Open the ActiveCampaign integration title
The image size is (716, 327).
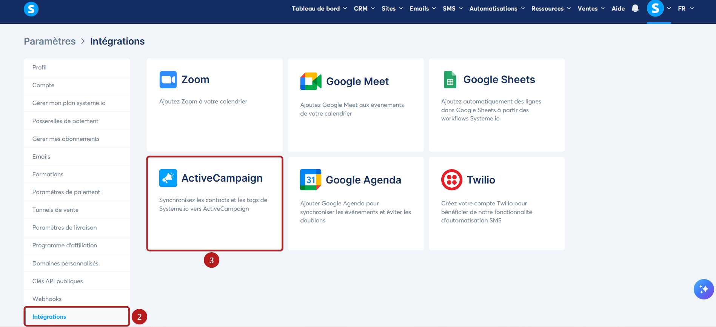tap(222, 178)
